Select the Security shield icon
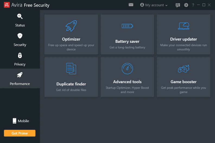Image resolution: width=215 pixels, height=143 pixels. pyautogui.click(x=20, y=36)
